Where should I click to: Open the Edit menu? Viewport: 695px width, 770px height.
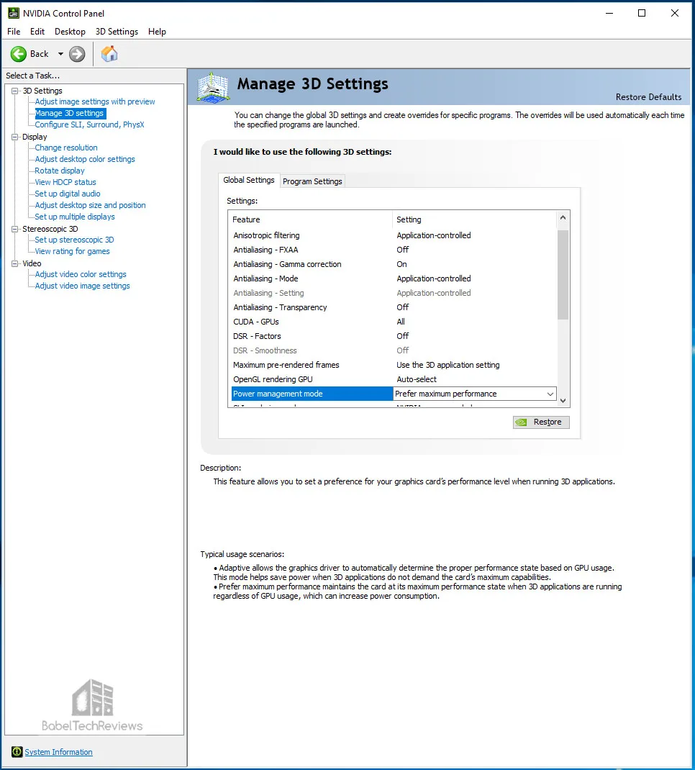click(x=37, y=32)
